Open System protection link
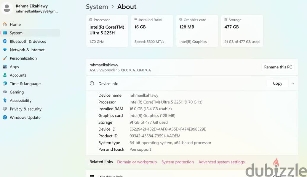The image size is (307, 177). [178, 162]
